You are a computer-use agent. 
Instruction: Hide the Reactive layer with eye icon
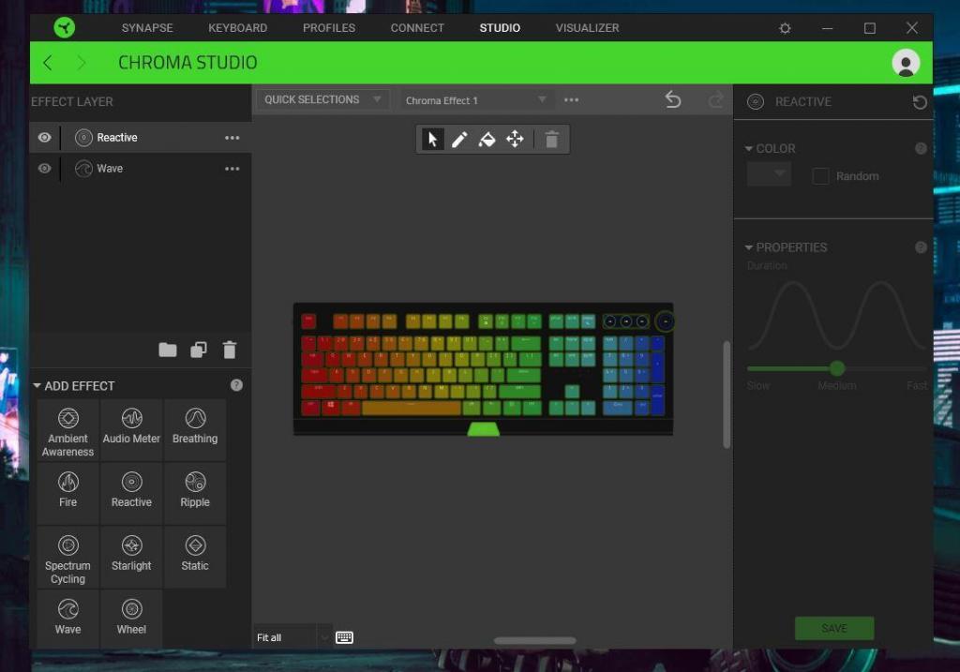pos(44,138)
